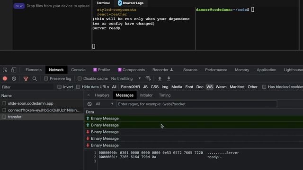Screen dimensions: 303x170
Task: Click the NEW badge in upload hint
Action: click(x=19, y=6)
